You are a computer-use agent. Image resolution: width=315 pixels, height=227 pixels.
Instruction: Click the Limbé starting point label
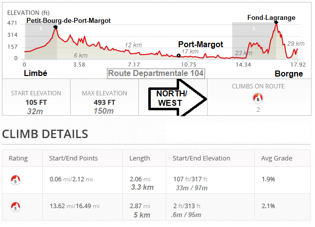[36, 74]
